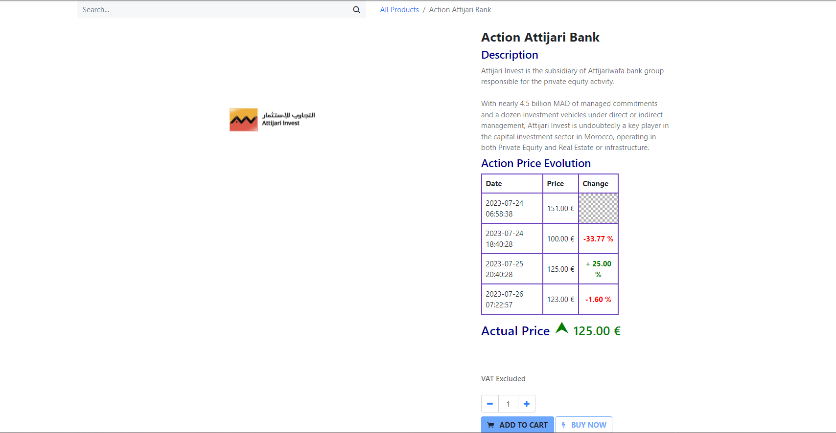Viewport: 836px width, 433px height.
Task: Click the Actual Price label
Action: [515, 331]
